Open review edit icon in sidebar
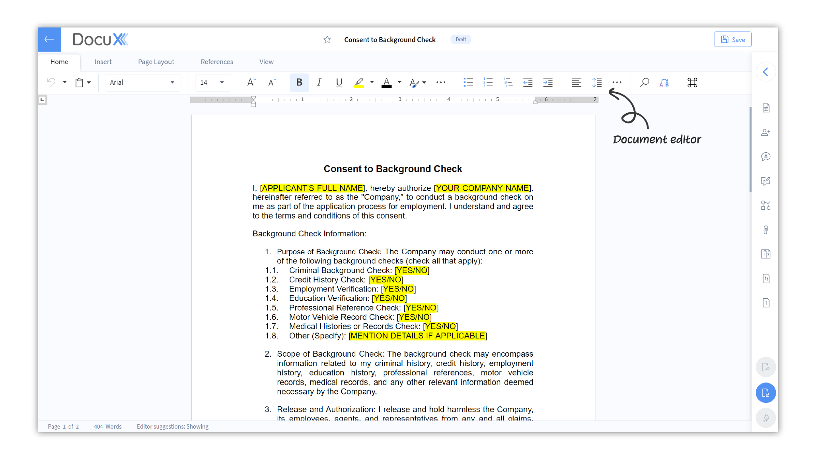 coord(766,181)
